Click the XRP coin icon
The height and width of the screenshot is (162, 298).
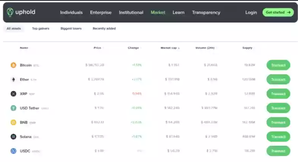[13, 94]
